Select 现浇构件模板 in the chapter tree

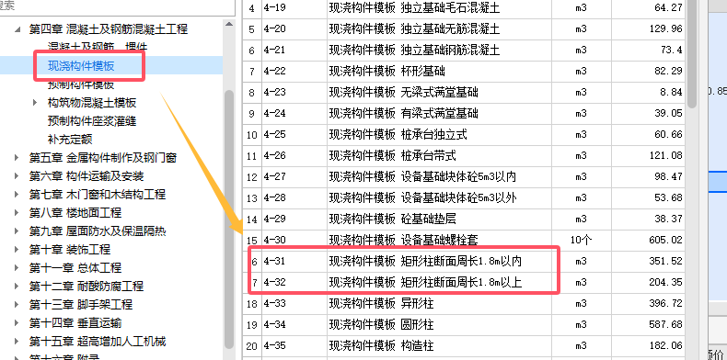pos(81,66)
